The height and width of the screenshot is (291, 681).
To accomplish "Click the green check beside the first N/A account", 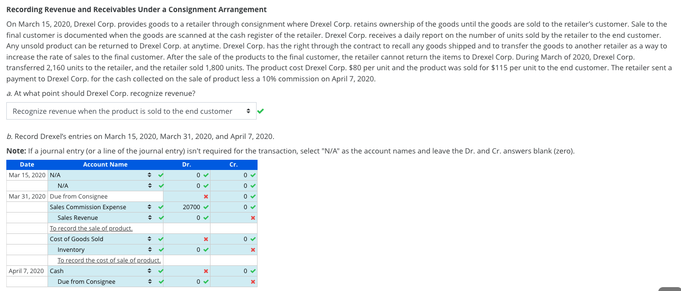I will [x=161, y=175].
